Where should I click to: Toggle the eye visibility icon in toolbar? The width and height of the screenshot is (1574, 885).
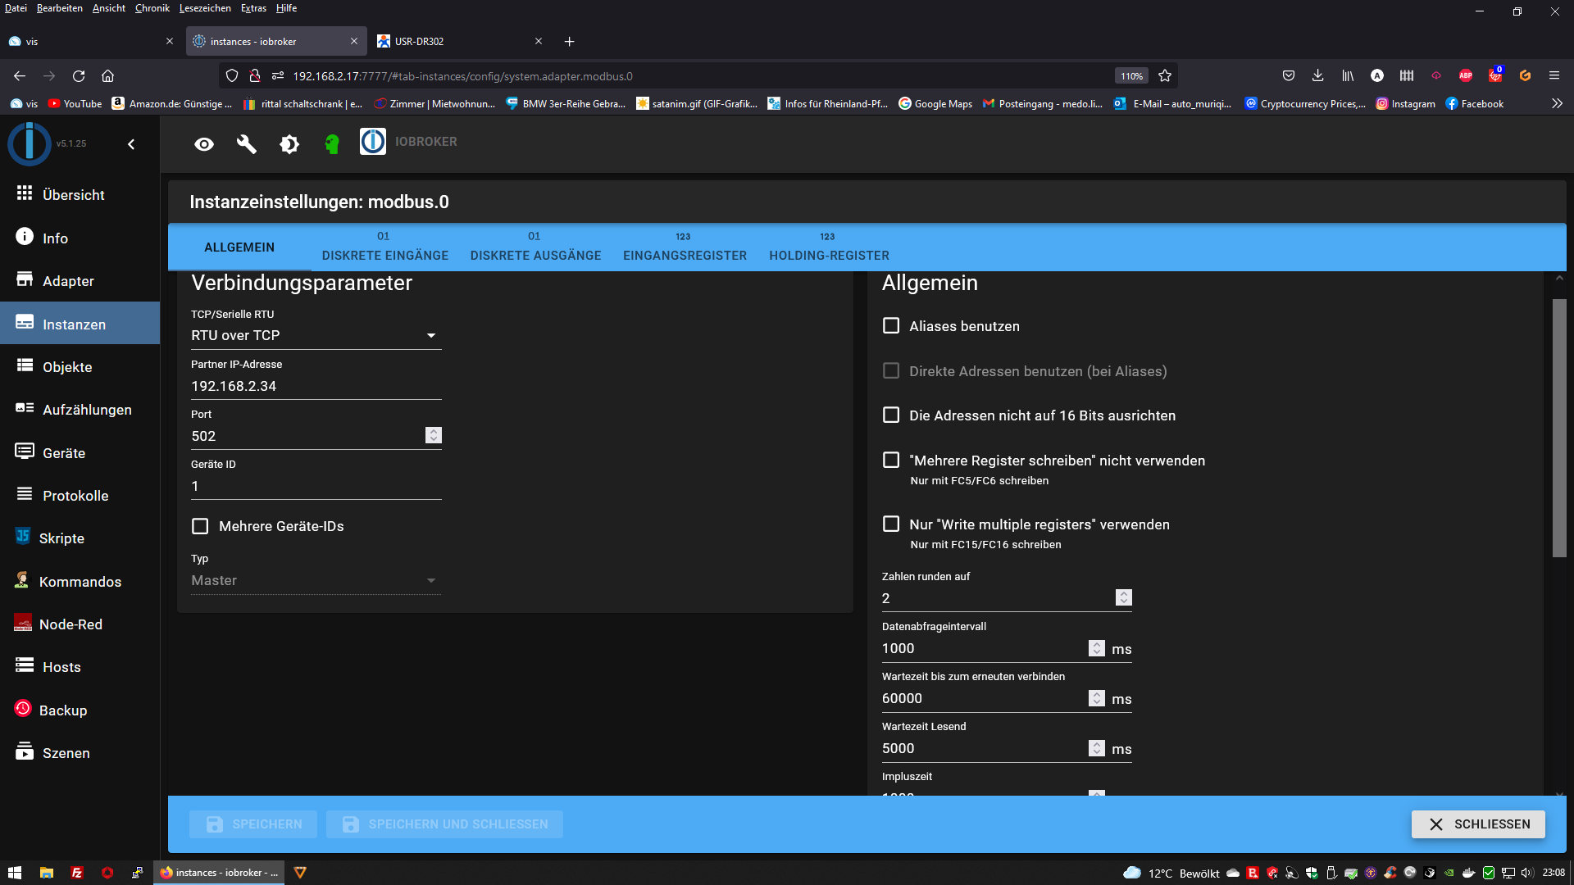click(x=204, y=144)
